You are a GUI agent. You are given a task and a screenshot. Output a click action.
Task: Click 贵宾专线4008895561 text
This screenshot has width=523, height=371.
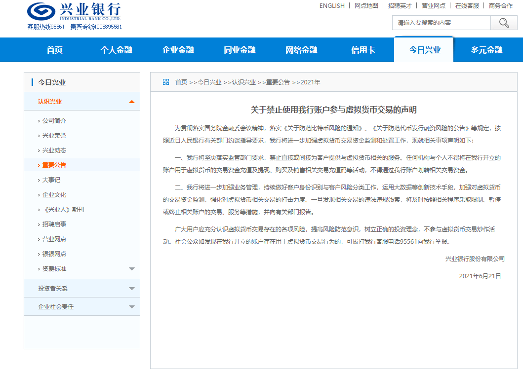point(96,27)
